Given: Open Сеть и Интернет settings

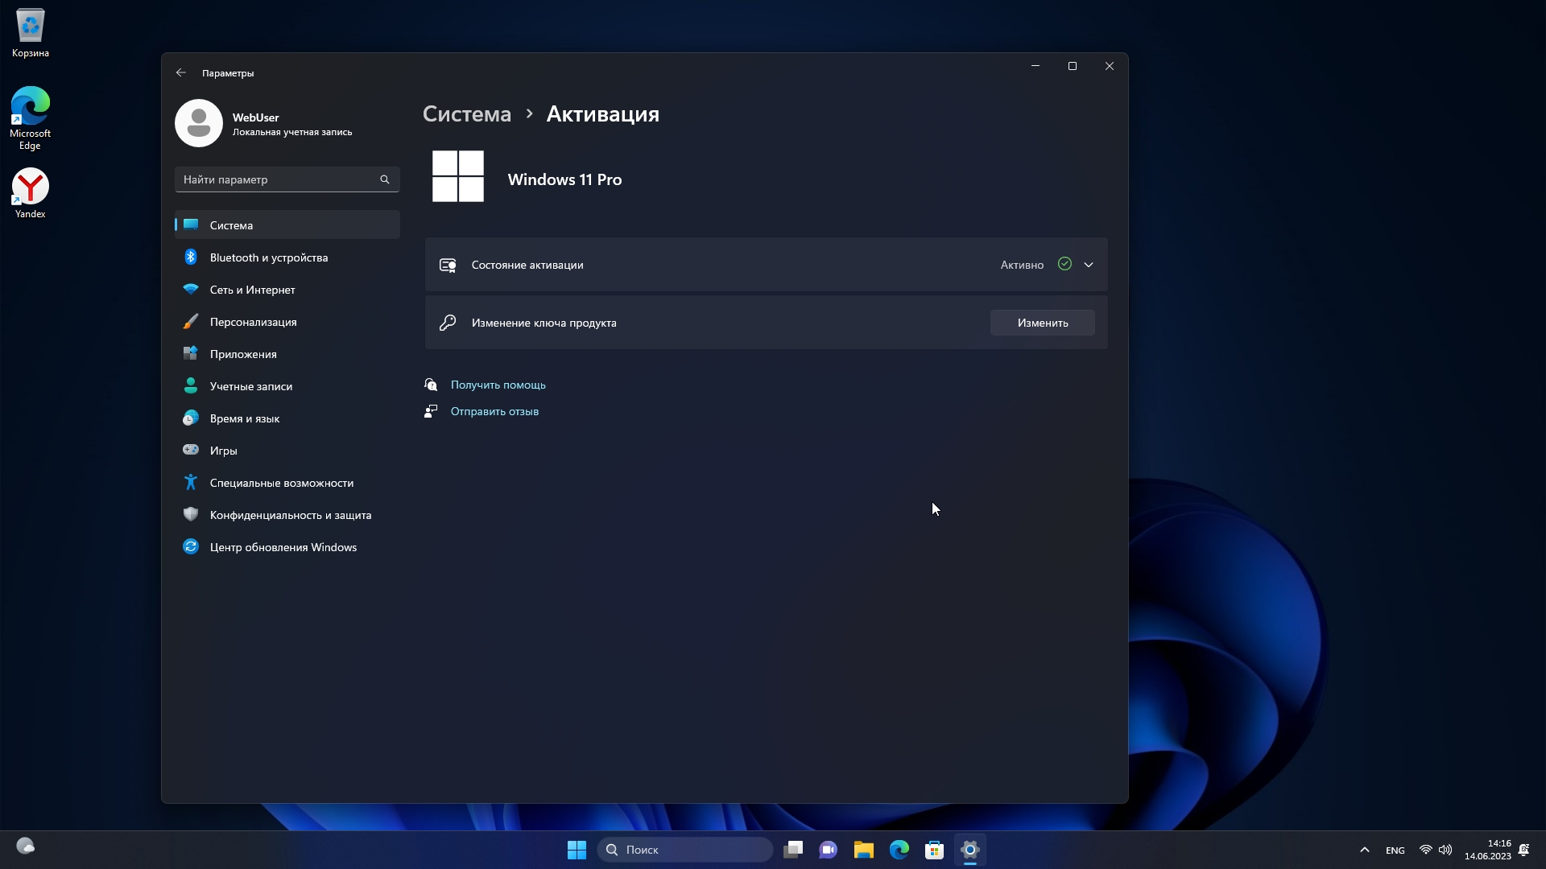Looking at the screenshot, I should (x=252, y=290).
